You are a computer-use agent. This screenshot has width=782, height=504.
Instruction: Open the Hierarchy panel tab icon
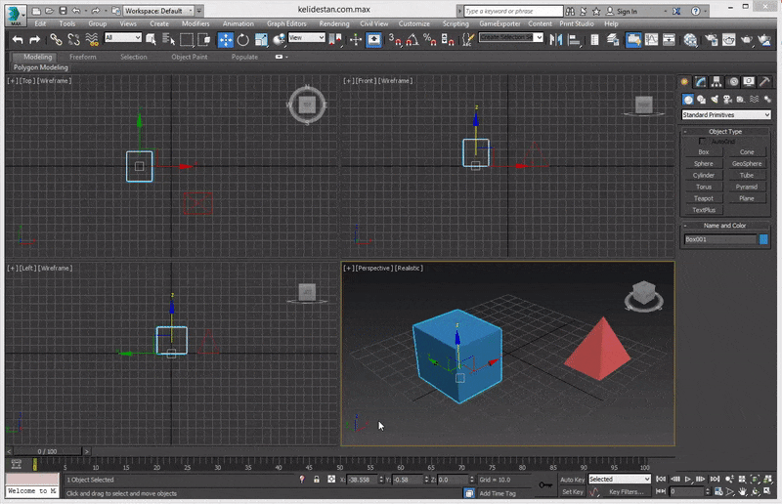click(x=717, y=81)
